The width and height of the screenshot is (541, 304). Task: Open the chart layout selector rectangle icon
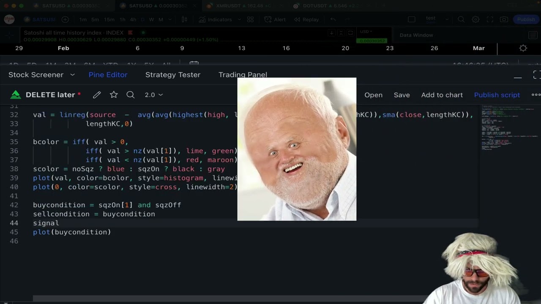click(411, 19)
